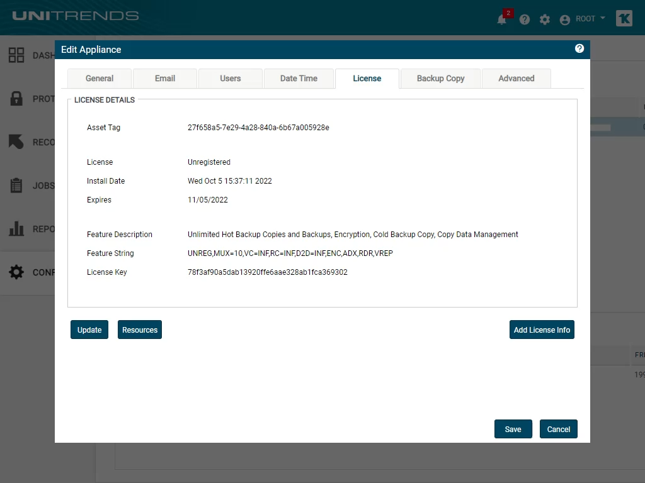Screen dimensions: 645x483
Task: Switch to the Users tab
Action: pyautogui.click(x=231, y=79)
